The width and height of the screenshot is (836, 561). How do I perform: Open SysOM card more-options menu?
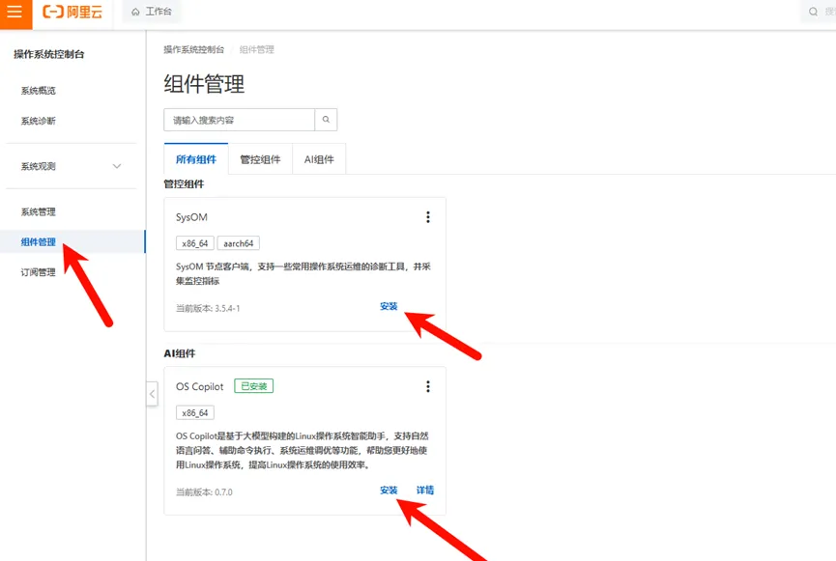(427, 217)
